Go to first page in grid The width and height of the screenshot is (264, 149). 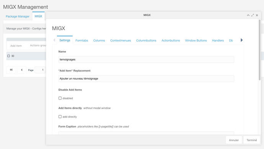tap(11, 70)
